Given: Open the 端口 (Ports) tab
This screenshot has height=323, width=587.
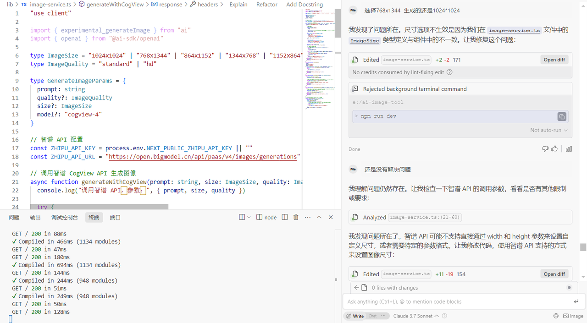Looking at the screenshot, I should tap(115, 217).
